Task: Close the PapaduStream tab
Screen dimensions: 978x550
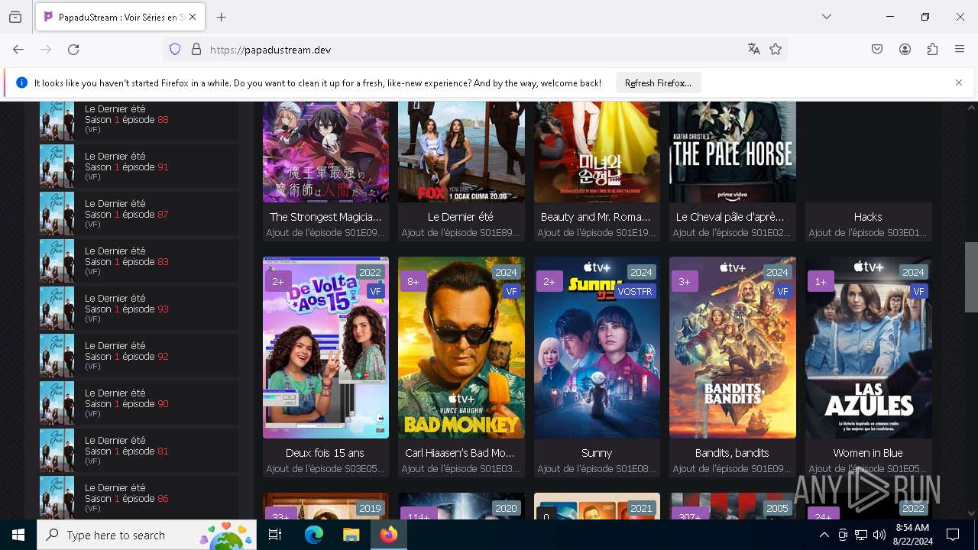Action: [x=193, y=17]
